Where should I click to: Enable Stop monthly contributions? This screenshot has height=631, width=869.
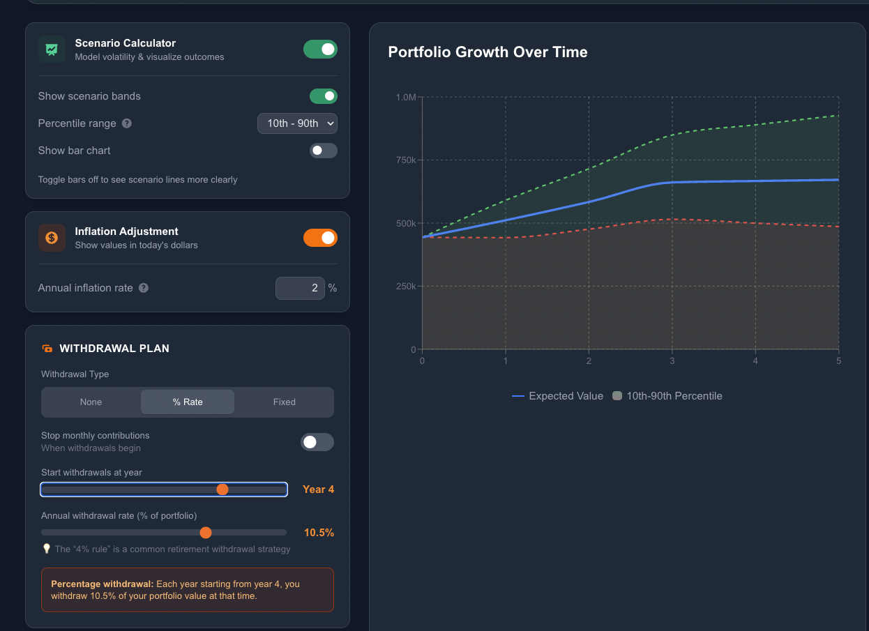[317, 442]
